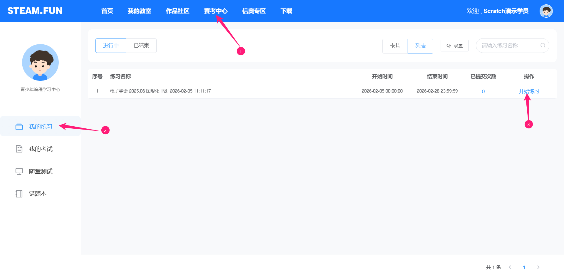Select the 进行中 tab
This screenshot has height=280, width=564.
(111, 46)
